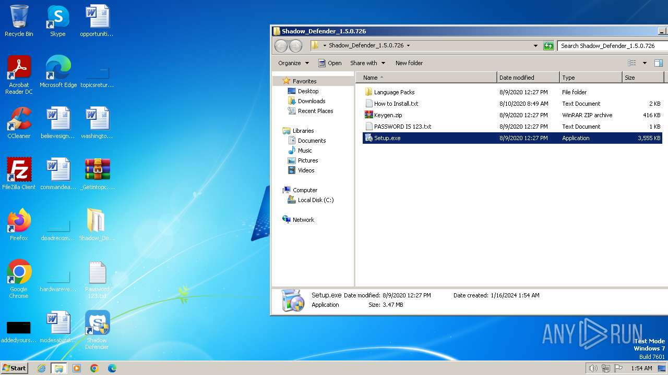Open Windows Media Player from taskbar
Screen dimensions: 668x375
77,368
